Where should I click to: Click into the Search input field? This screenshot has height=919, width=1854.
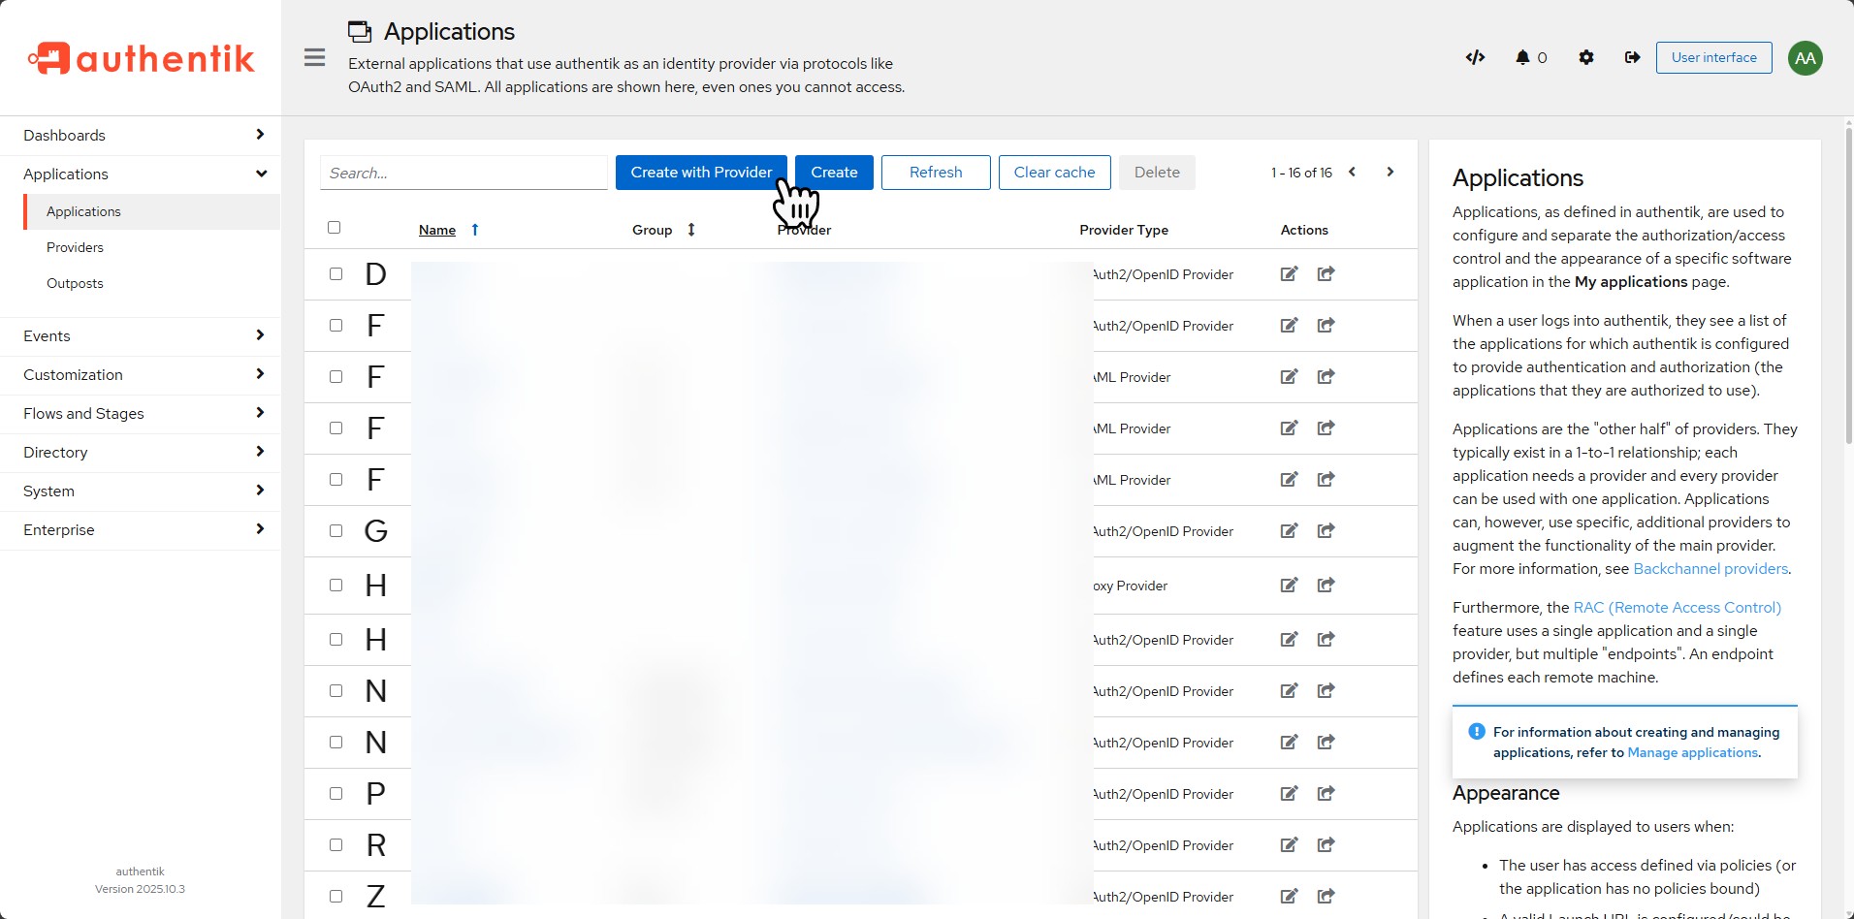[x=463, y=173]
